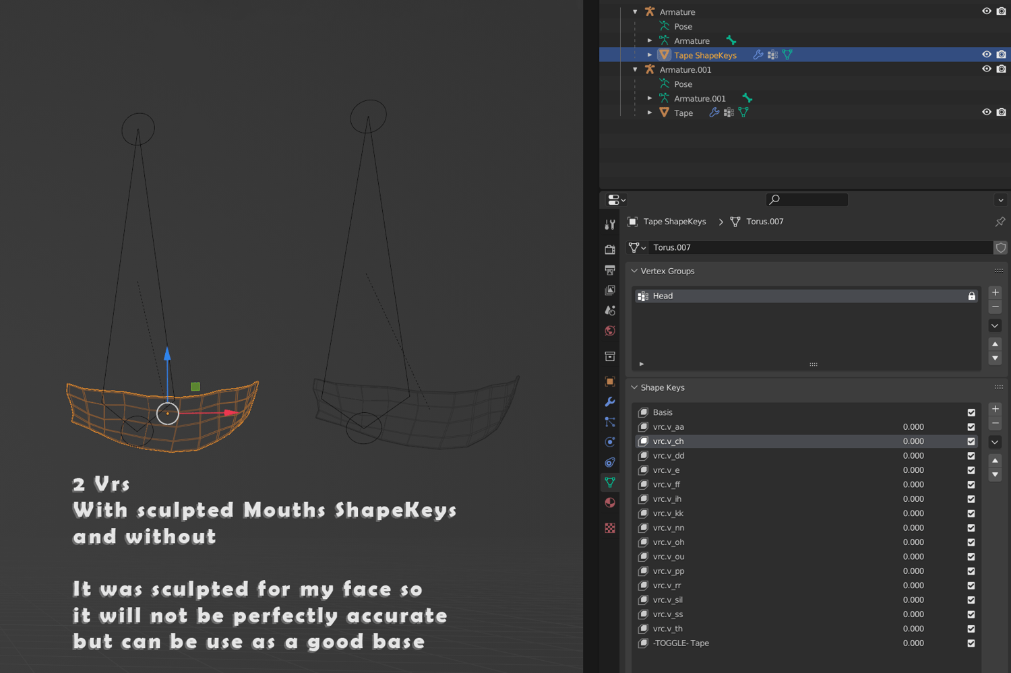Add a new vertex group
Viewport: 1011px width, 673px height.
coord(995,292)
